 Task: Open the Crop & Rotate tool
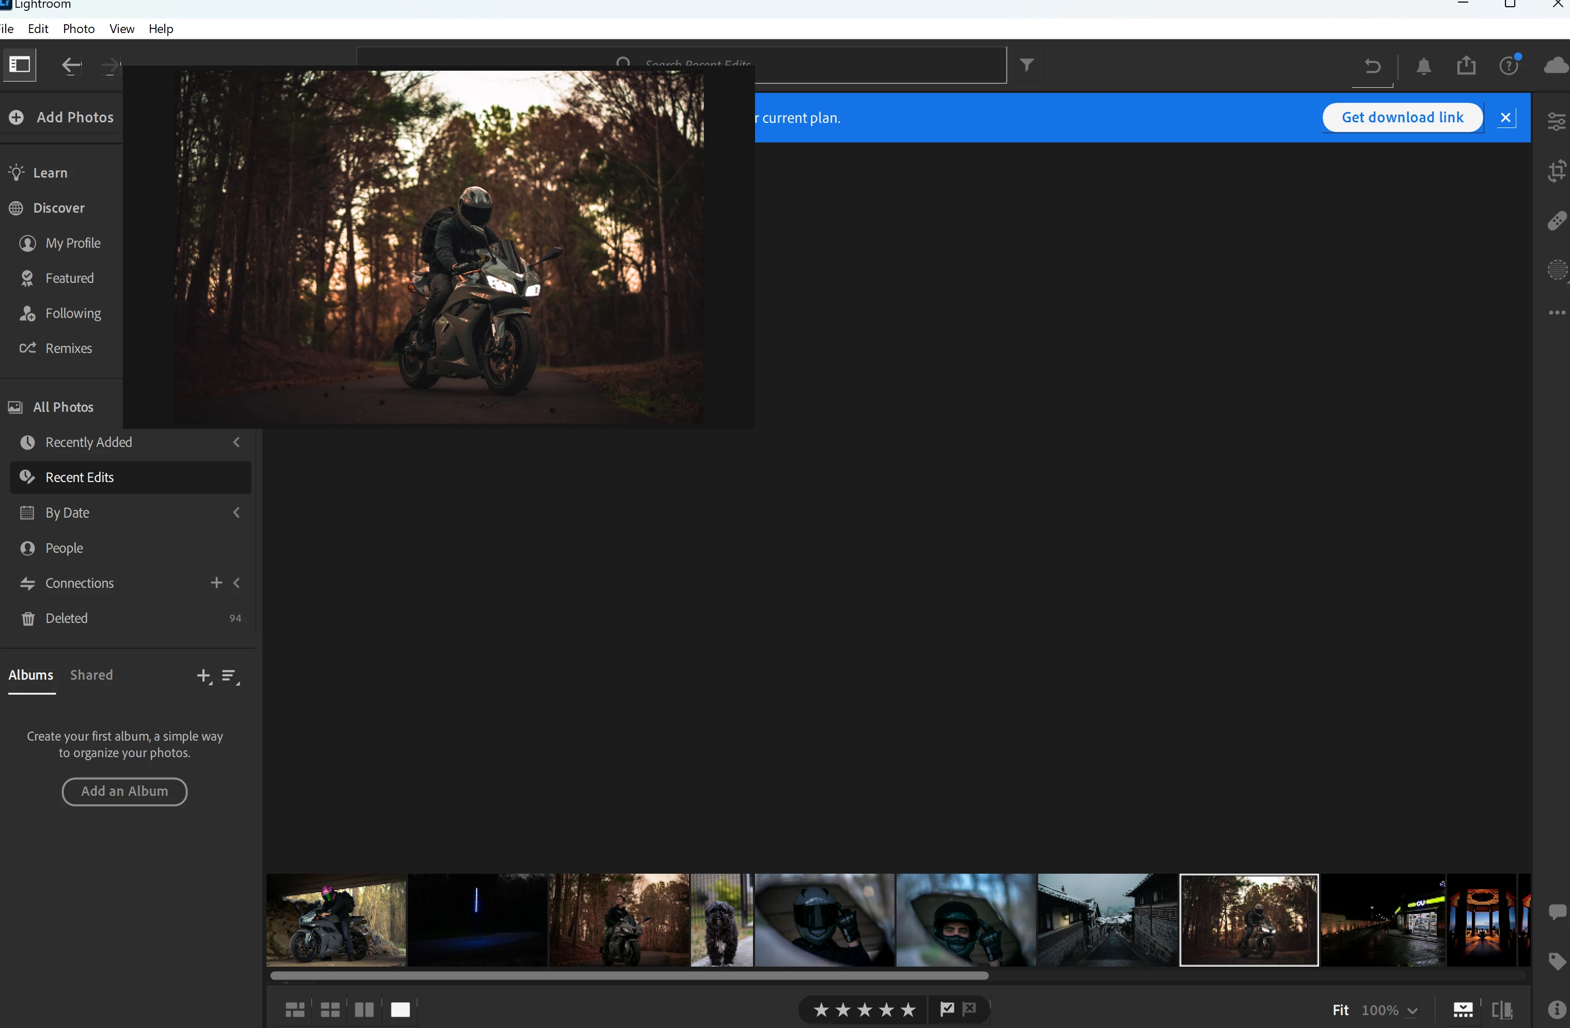[1557, 171]
